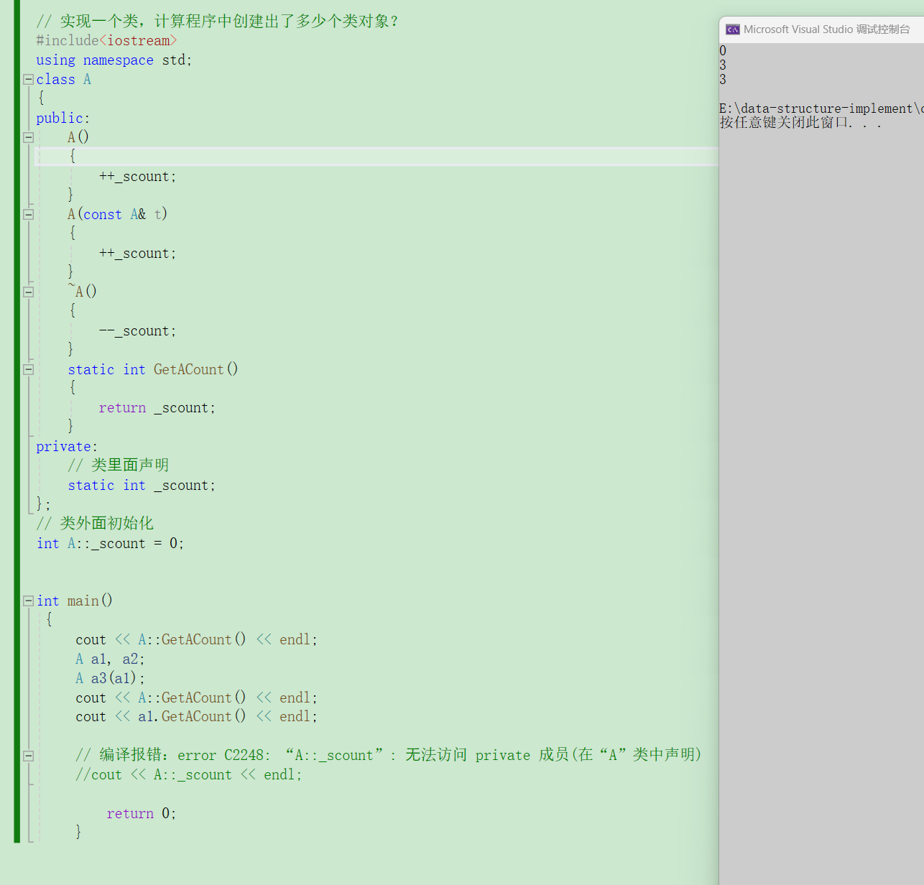Click the console path 'E:\data-structure-implement\'
This screenshot has height=885, width=924.
(821, 108)
